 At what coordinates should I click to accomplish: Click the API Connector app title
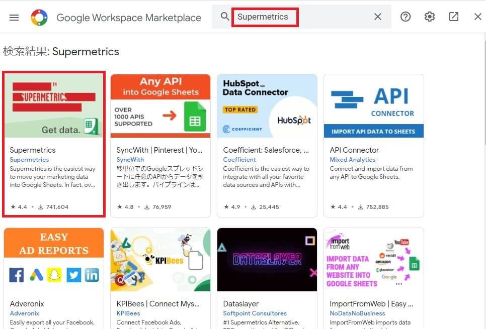354,150
